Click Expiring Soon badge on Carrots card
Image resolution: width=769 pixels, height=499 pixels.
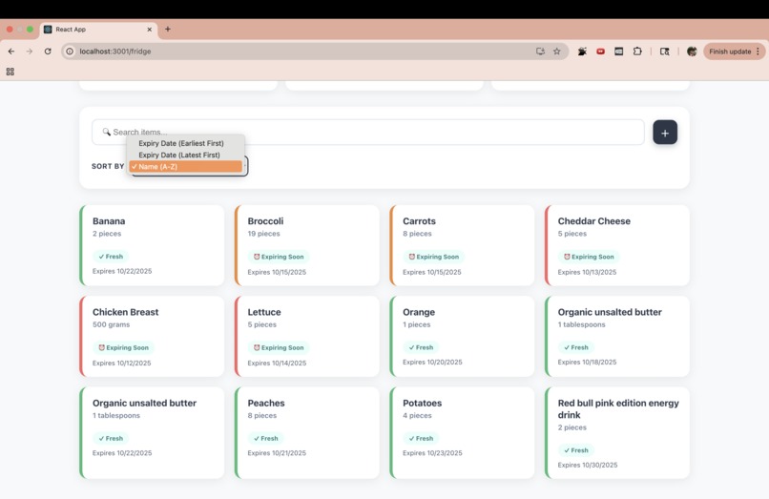point(433,257)
